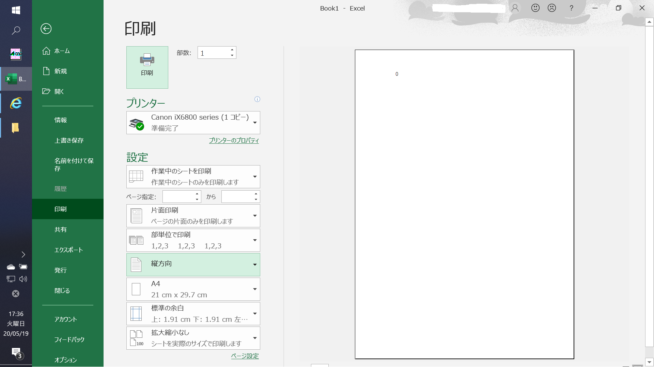Select Export in the backstage menu
654x367 pixels.
[x=68, y=250]
